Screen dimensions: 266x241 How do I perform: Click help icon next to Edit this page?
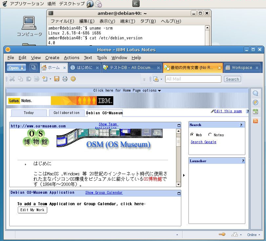(x=248, y=111)
